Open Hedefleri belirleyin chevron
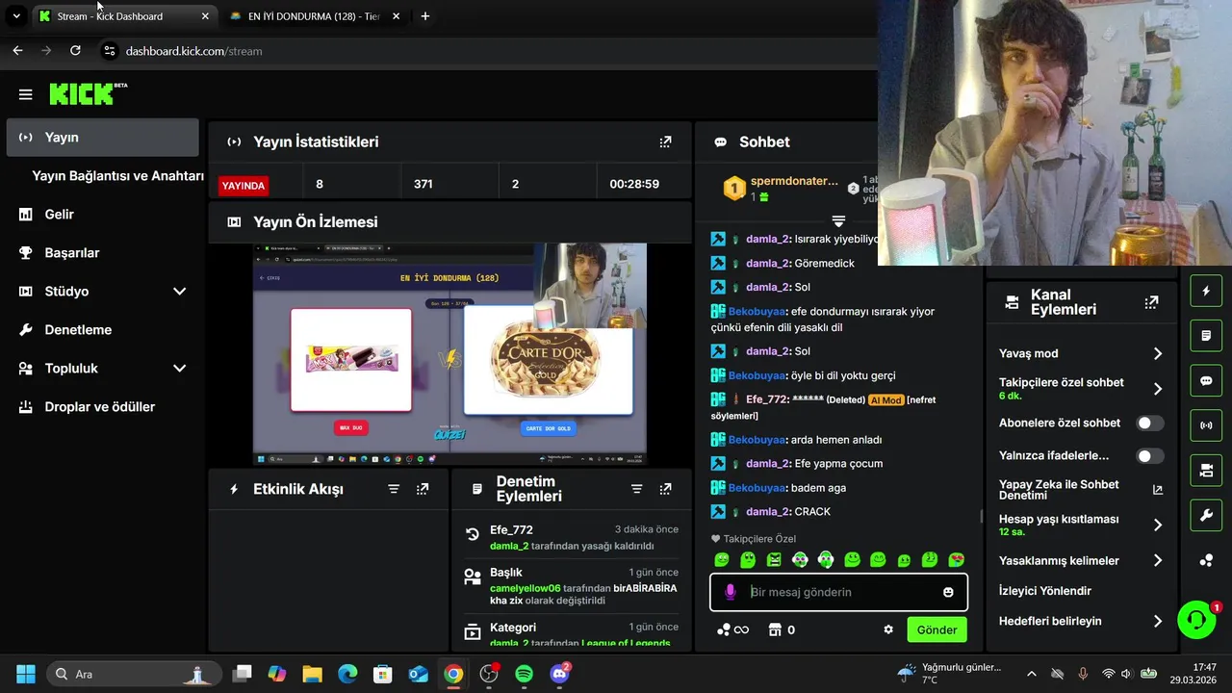This screenshot has width=1232, height=693. tap(1157, 621)
